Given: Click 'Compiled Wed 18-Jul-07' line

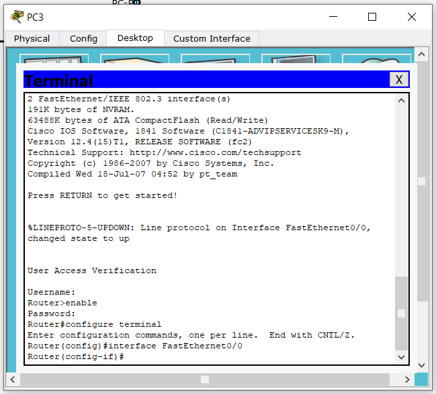Looking at the screenshot, I should click(132, 174).
